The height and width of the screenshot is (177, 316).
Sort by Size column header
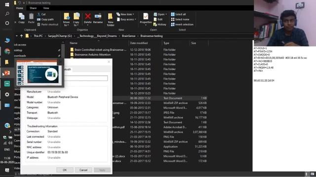click(x=194, y=43)
